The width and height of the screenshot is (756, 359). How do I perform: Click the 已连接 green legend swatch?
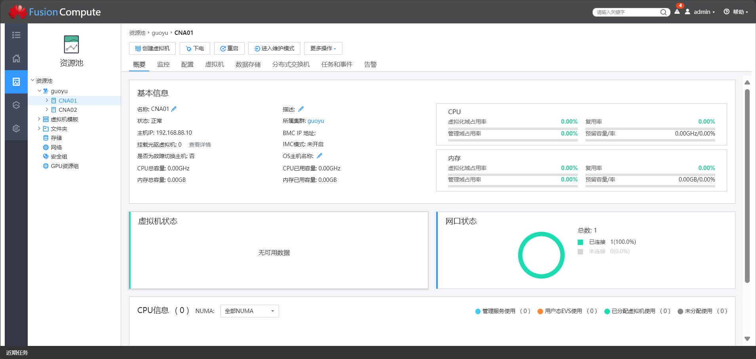tap(580, 242)
